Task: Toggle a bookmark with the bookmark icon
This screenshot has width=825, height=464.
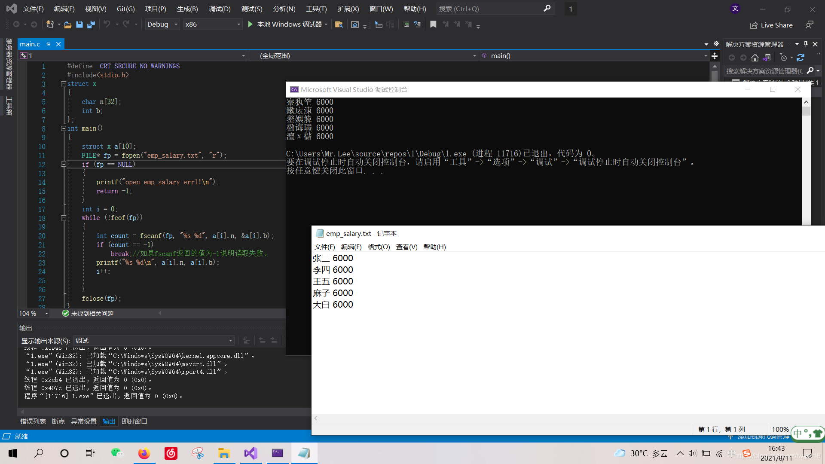Action: tap(433, 24)
